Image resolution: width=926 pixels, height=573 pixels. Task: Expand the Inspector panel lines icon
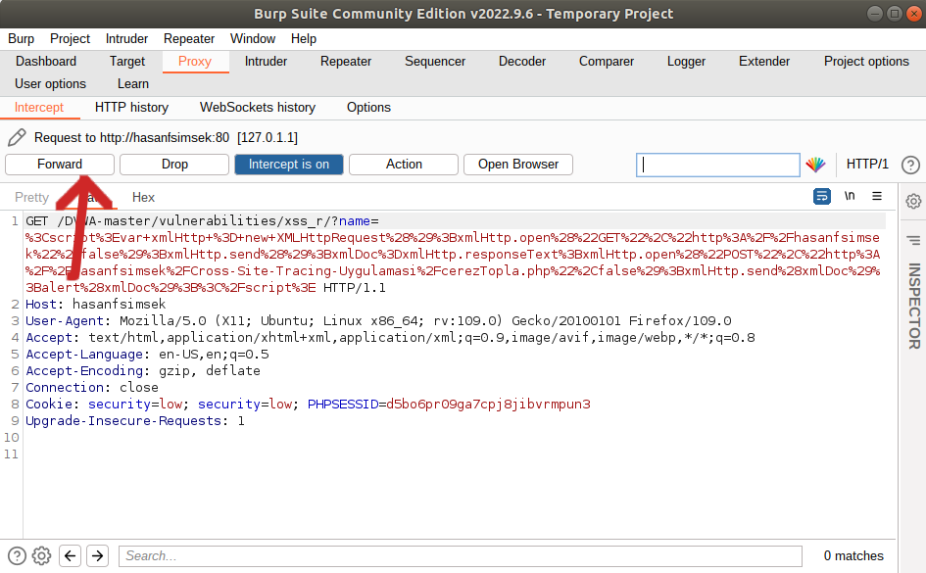913,240
